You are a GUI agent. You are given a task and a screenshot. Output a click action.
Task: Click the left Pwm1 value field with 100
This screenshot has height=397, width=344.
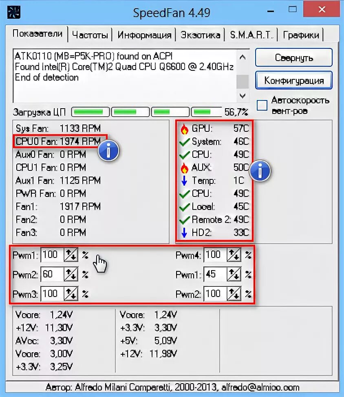point(52,255)
